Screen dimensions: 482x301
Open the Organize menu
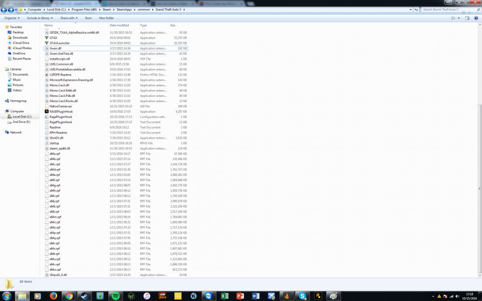[x=12, y=18]
